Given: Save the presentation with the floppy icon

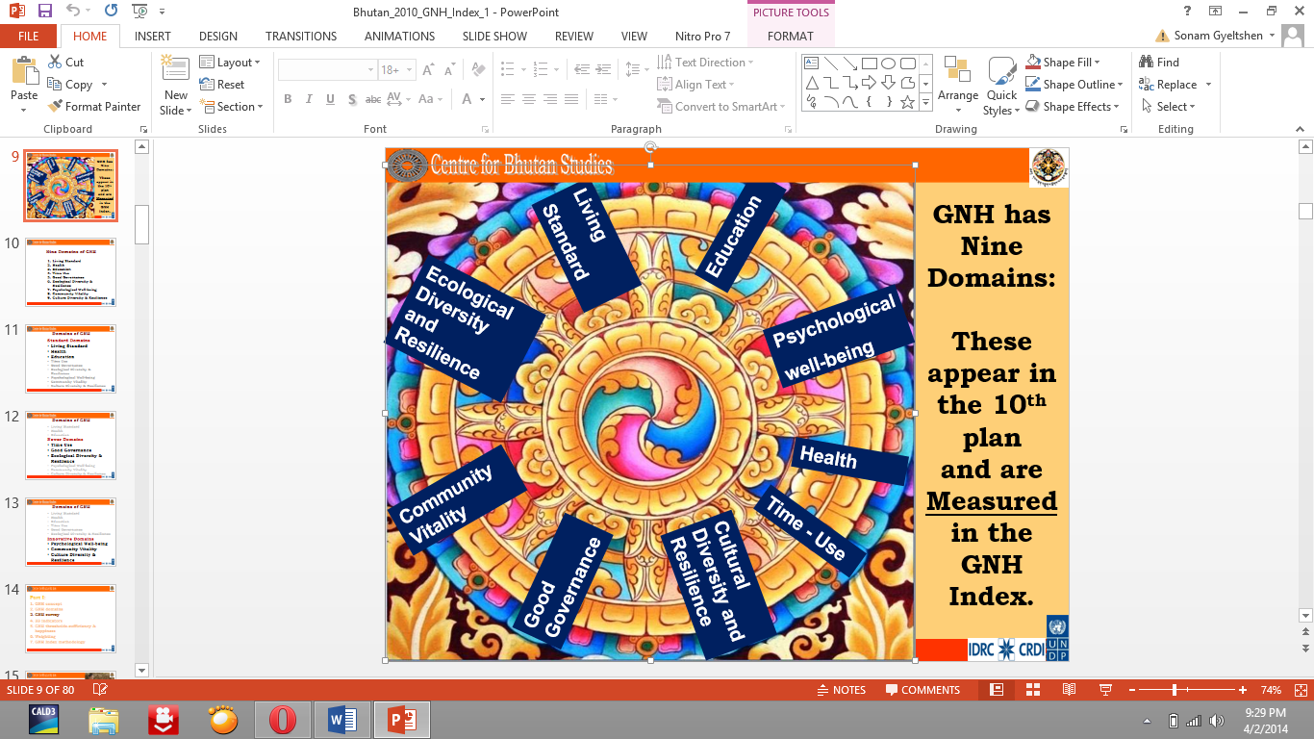Looking at the screenshot, I should point(45,12).
